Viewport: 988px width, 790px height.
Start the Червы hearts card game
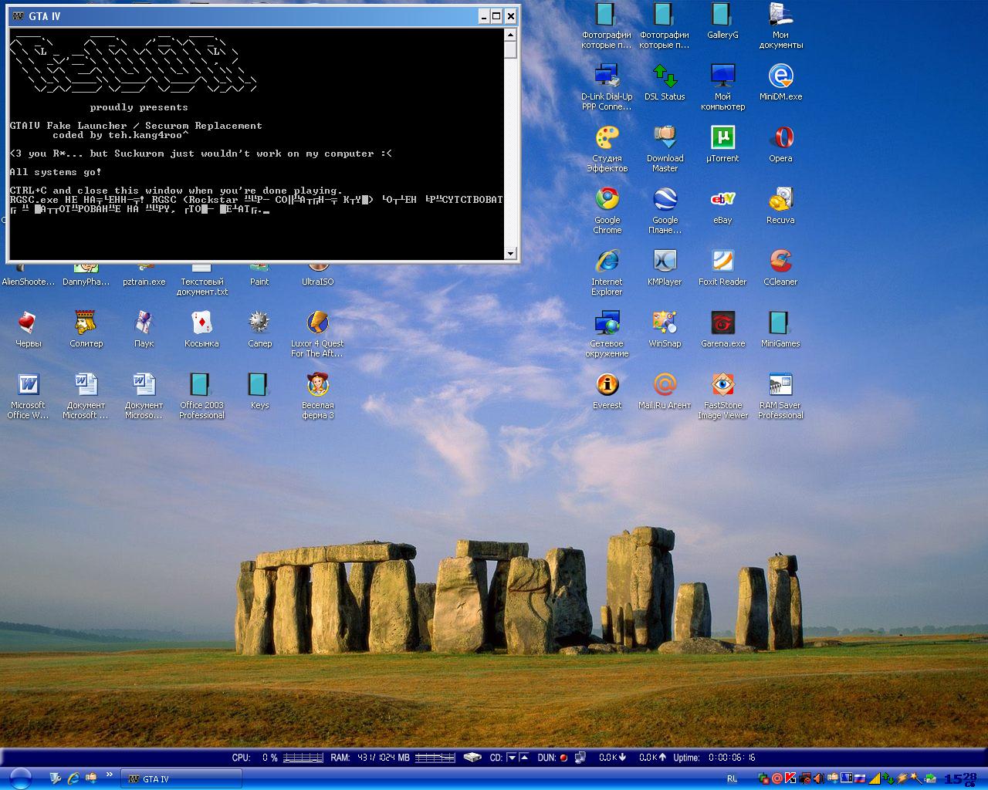pos(28,329)
